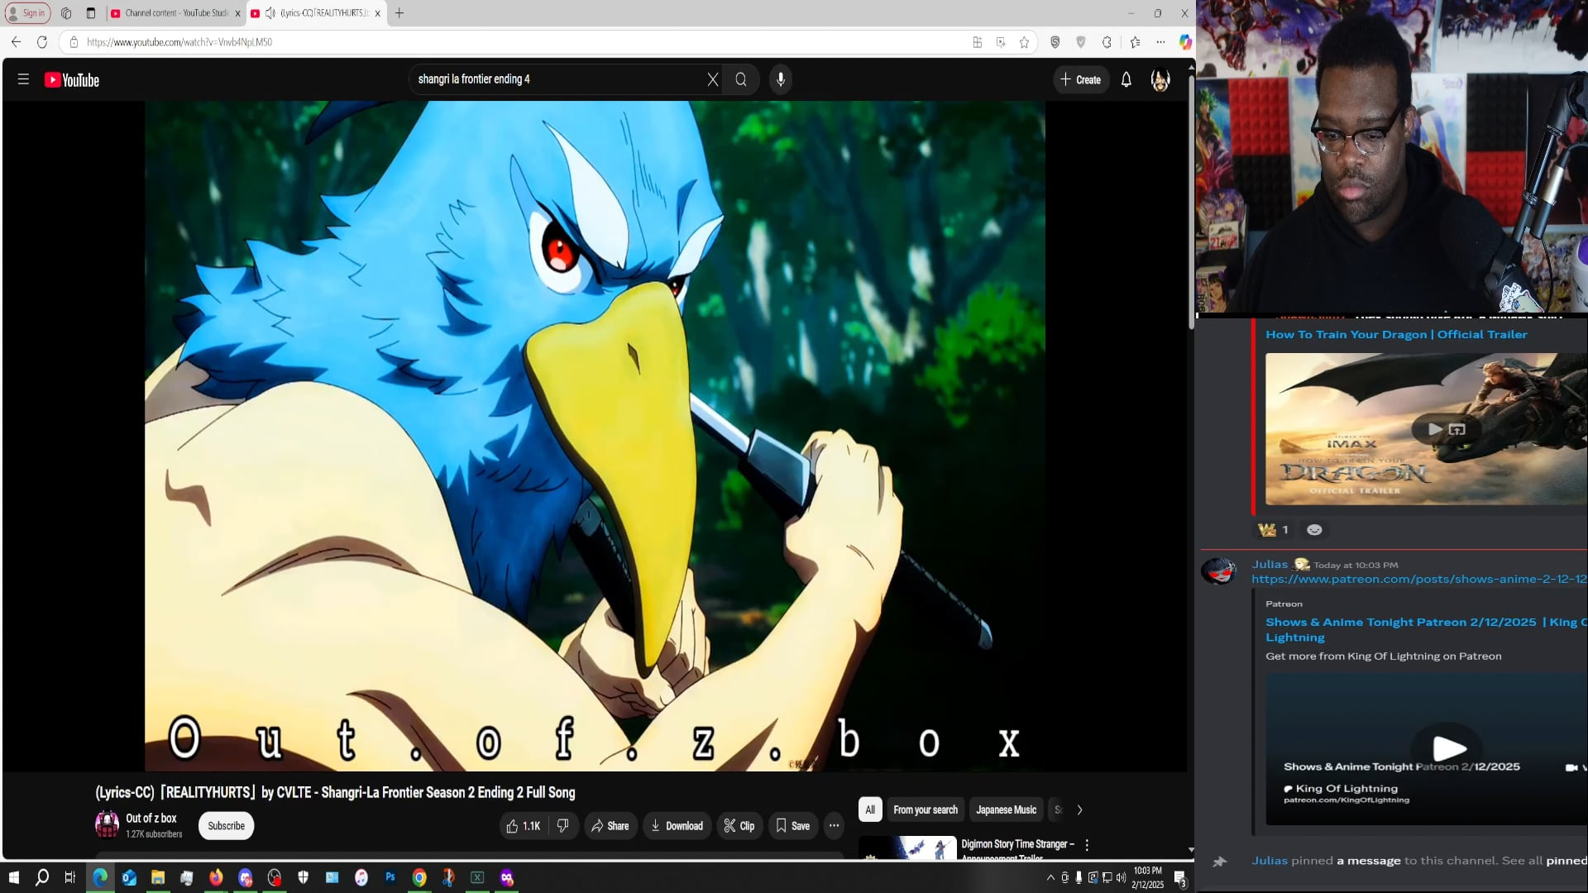Dislike the video with thumbs down
This screenshot has height=893, width=1588.
coord(563,826)
